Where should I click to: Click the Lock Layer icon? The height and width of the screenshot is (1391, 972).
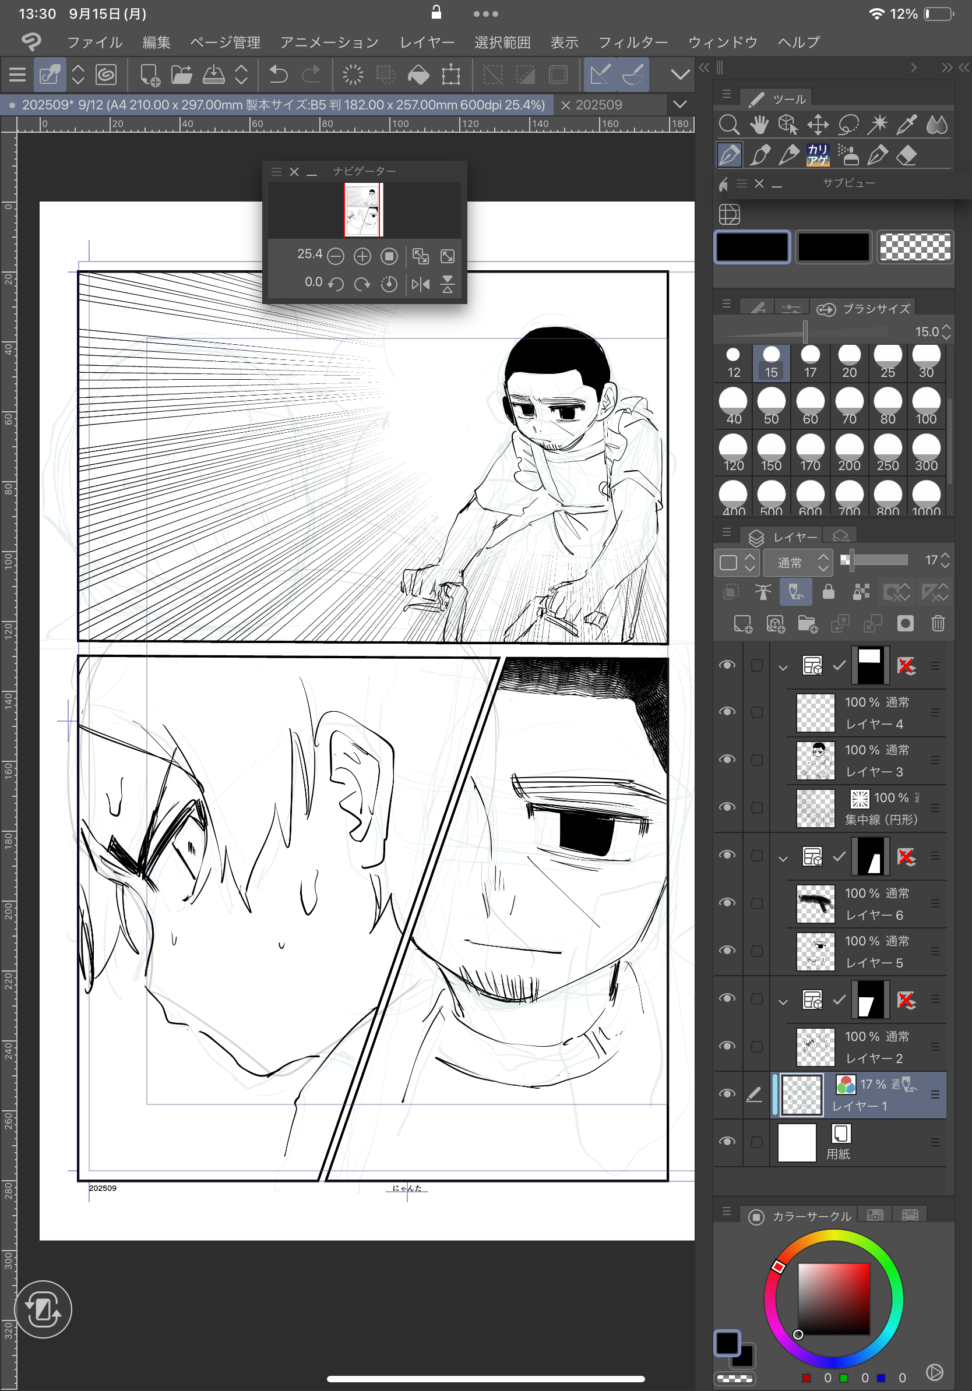point(828,592)
